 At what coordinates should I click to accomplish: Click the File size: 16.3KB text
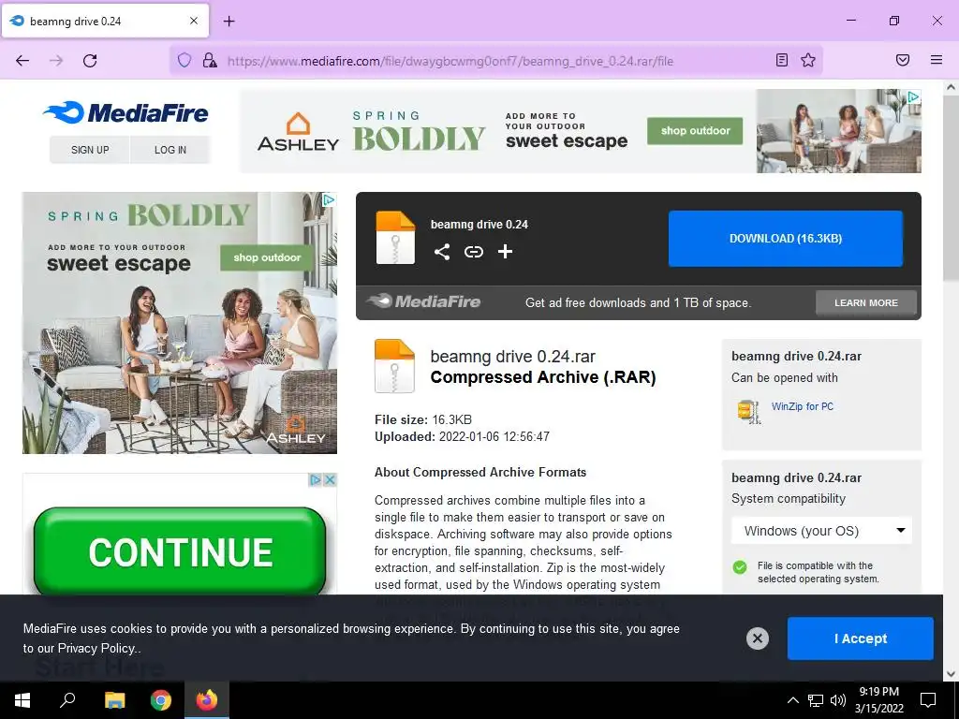(422, 420)
